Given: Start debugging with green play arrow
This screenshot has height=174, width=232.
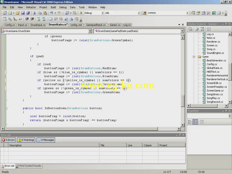Looking at the screenshot, I should click(81, 13).
